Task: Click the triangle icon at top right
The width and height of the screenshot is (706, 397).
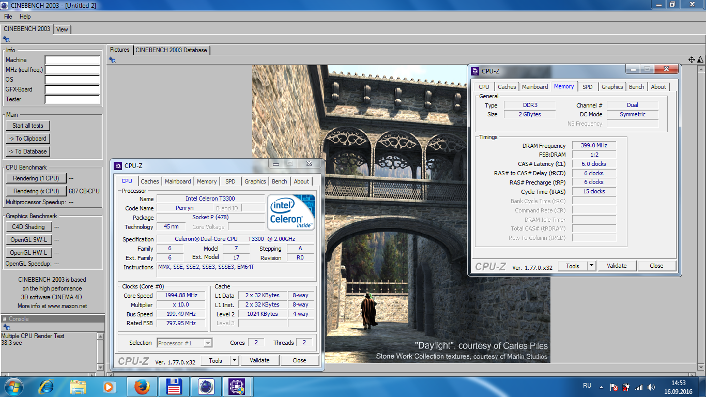Action: (x=700, y=60)
